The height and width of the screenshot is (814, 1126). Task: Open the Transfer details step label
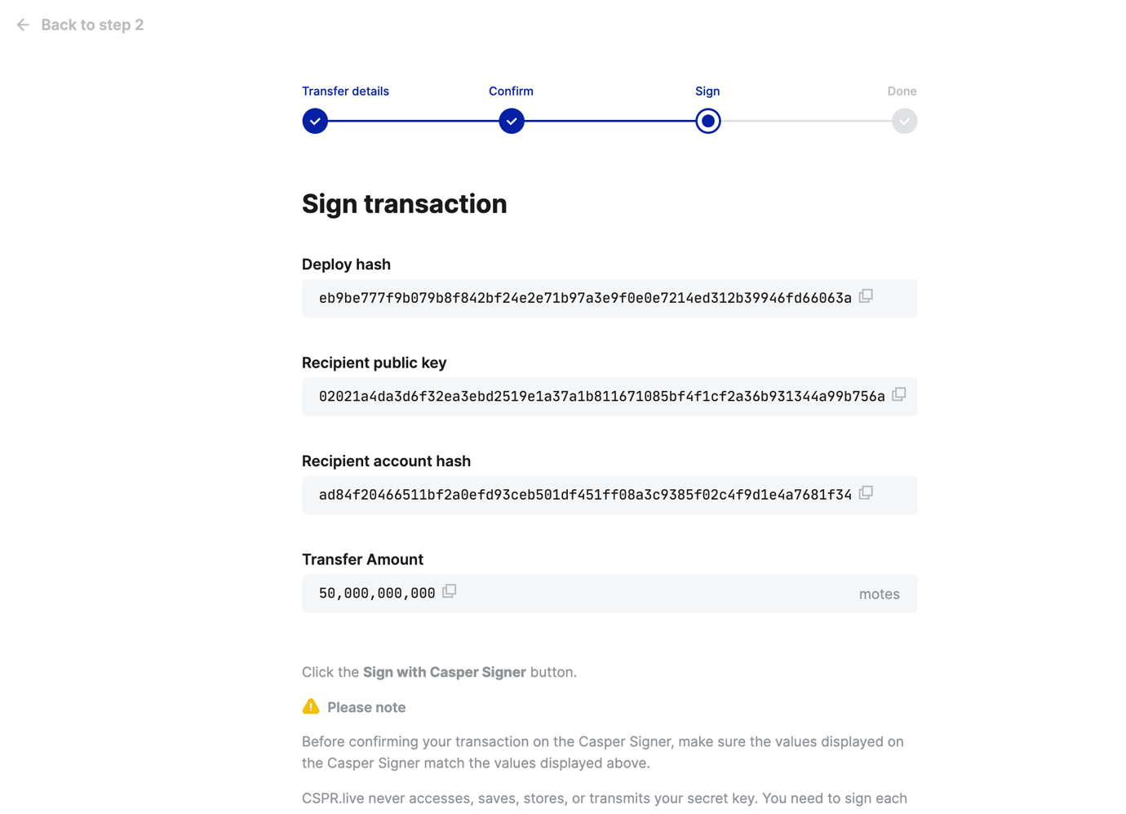(345, 91)
